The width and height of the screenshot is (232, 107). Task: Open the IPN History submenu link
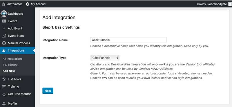click(x=10, y=65)
